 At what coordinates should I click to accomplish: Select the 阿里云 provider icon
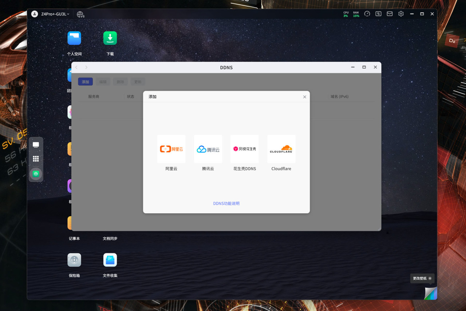tap(171, 149)
